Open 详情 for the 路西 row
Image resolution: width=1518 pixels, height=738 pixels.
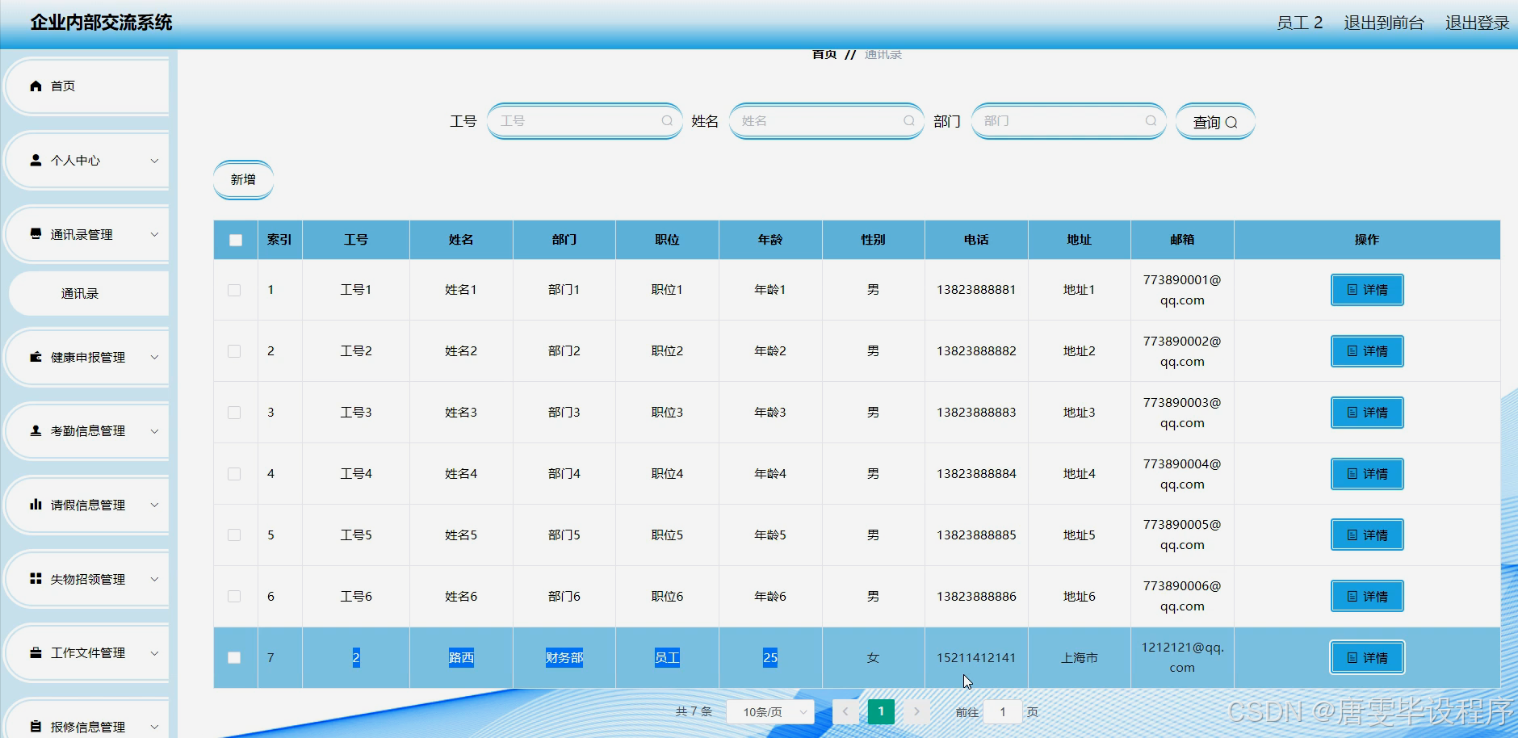coord(1367,658)
